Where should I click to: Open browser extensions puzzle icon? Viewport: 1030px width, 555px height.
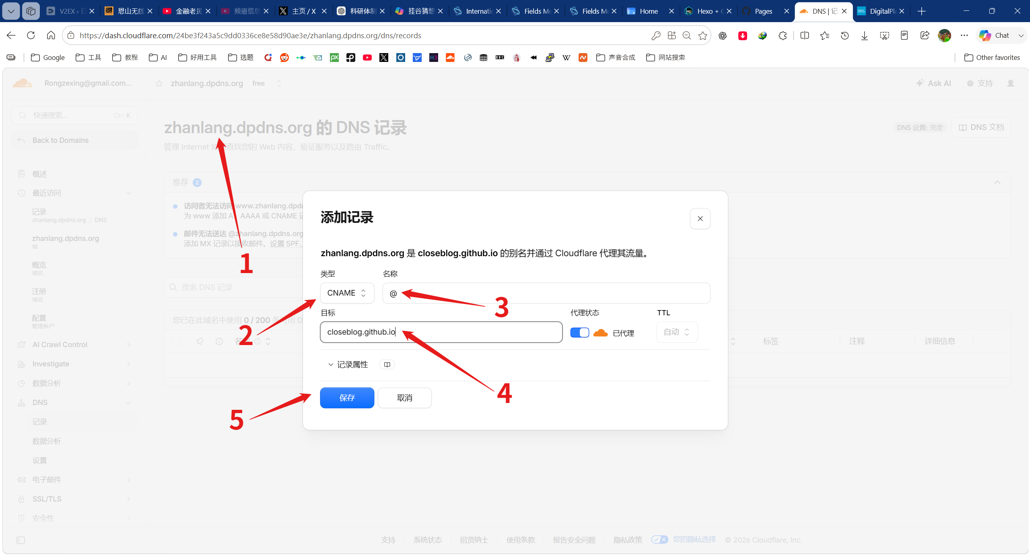(x=782, y=35)
